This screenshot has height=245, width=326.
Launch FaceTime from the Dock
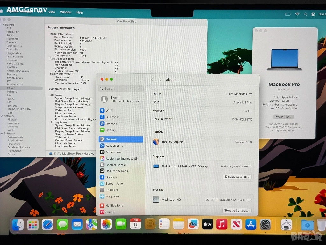pos(121,224)
